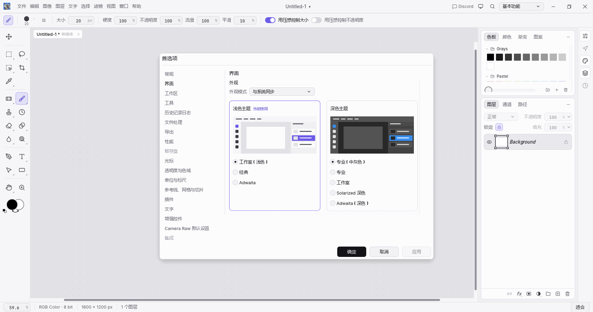Image resolution: width=593 pixels, height=312 pixels.
Task: Select the Clone Stamp tool
Action: pyautogui.click(x=9, y=112)
